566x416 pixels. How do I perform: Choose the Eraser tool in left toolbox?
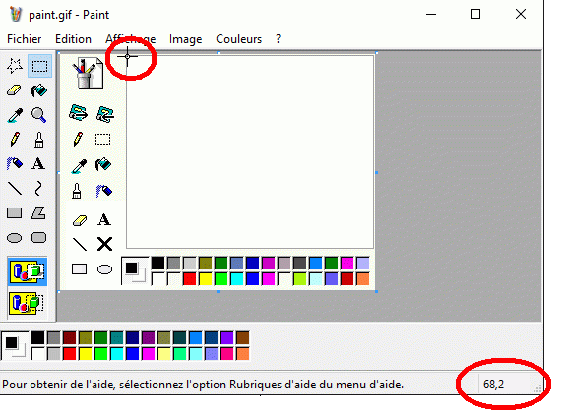pos(15,90)
